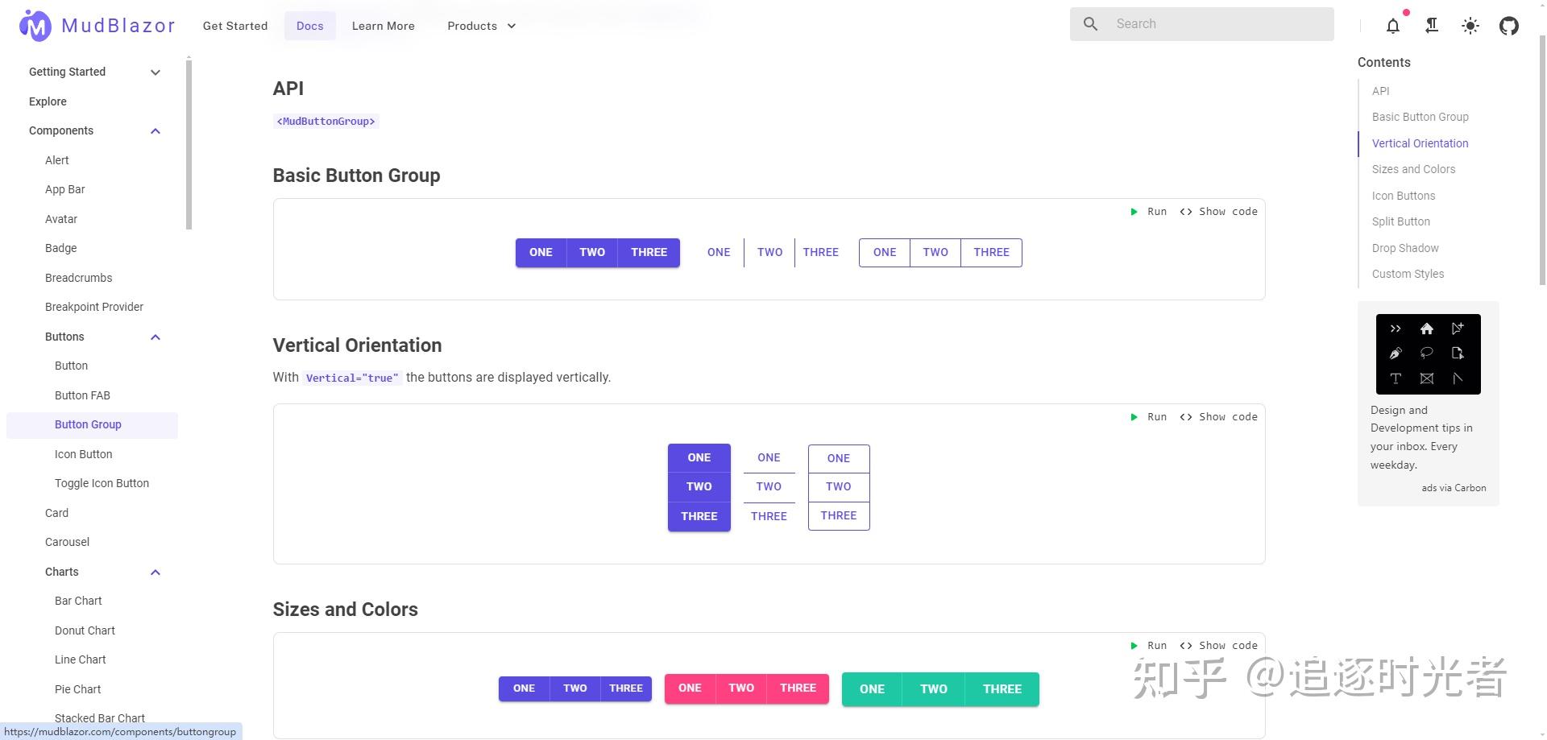Viewport: 1547px width, 740px height.
Task: Select Icon Button in the sidebar
Action: pos(84,454)
